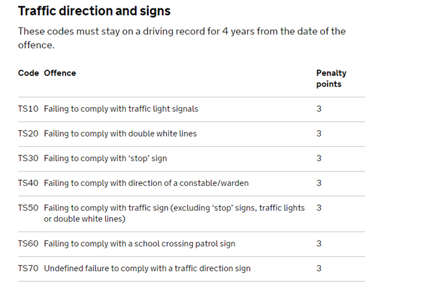Click the penalty points value for TS70
The width and height of the screenshot is (429, 286).
pyautogui.click(x=319, y=268)
